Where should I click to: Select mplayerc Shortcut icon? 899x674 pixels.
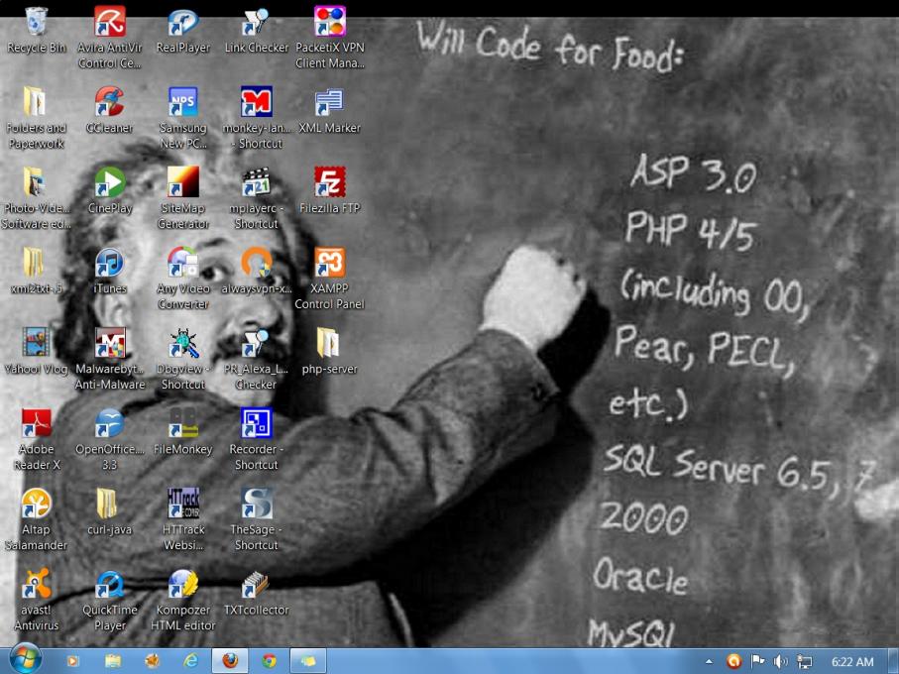coord(257,182)
